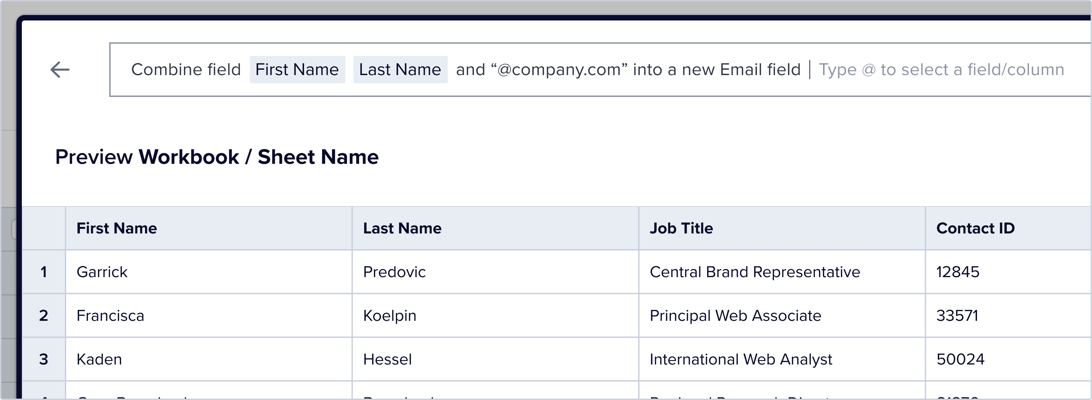The height and width of the screenshot is (400, 1092).
Task: Click the Last Name field chip
Action: (x=400, y=70)
